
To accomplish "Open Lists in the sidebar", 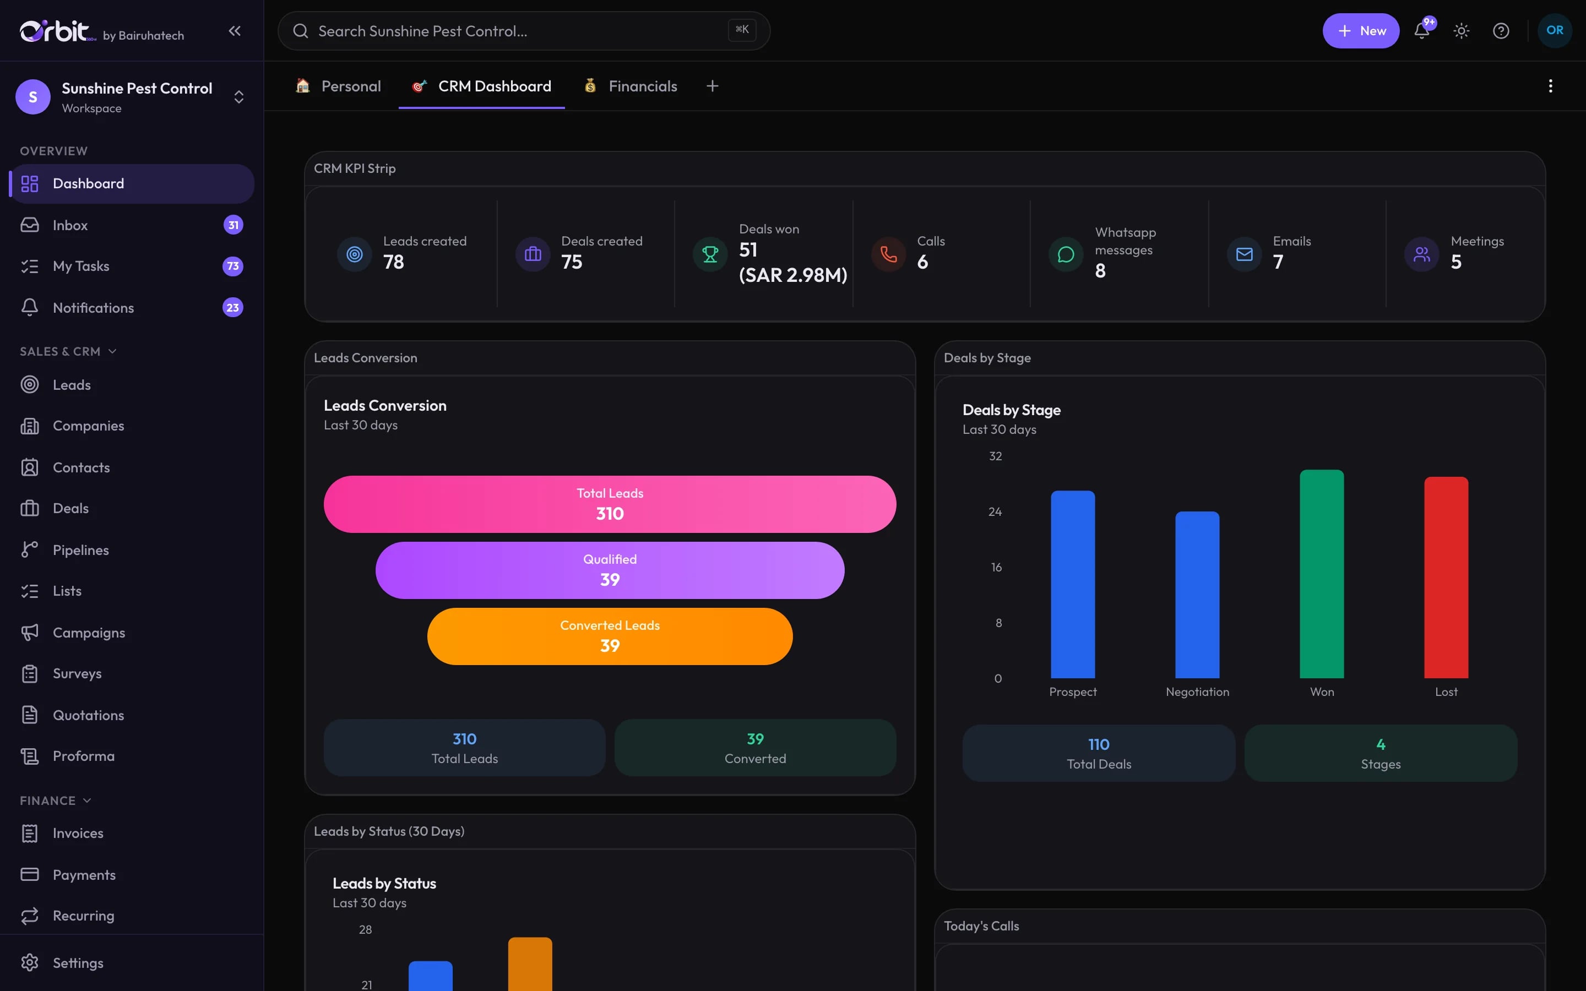I will pyautogui.click(x=131, y=591).
